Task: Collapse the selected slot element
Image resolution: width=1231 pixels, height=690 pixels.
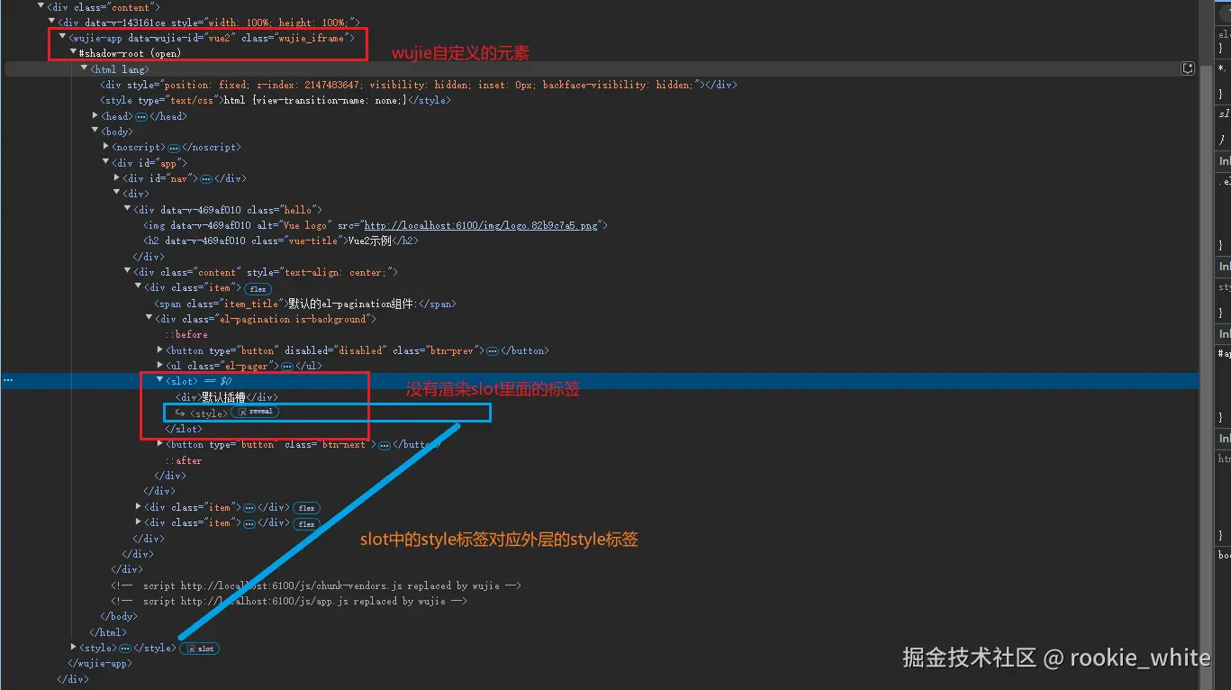Action: (159, 381)
